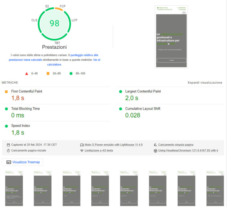The width and height of the screenshot is (227, 207).
Task: Click the Cumulative Layout Shift metric title
Action: [142, 108]
